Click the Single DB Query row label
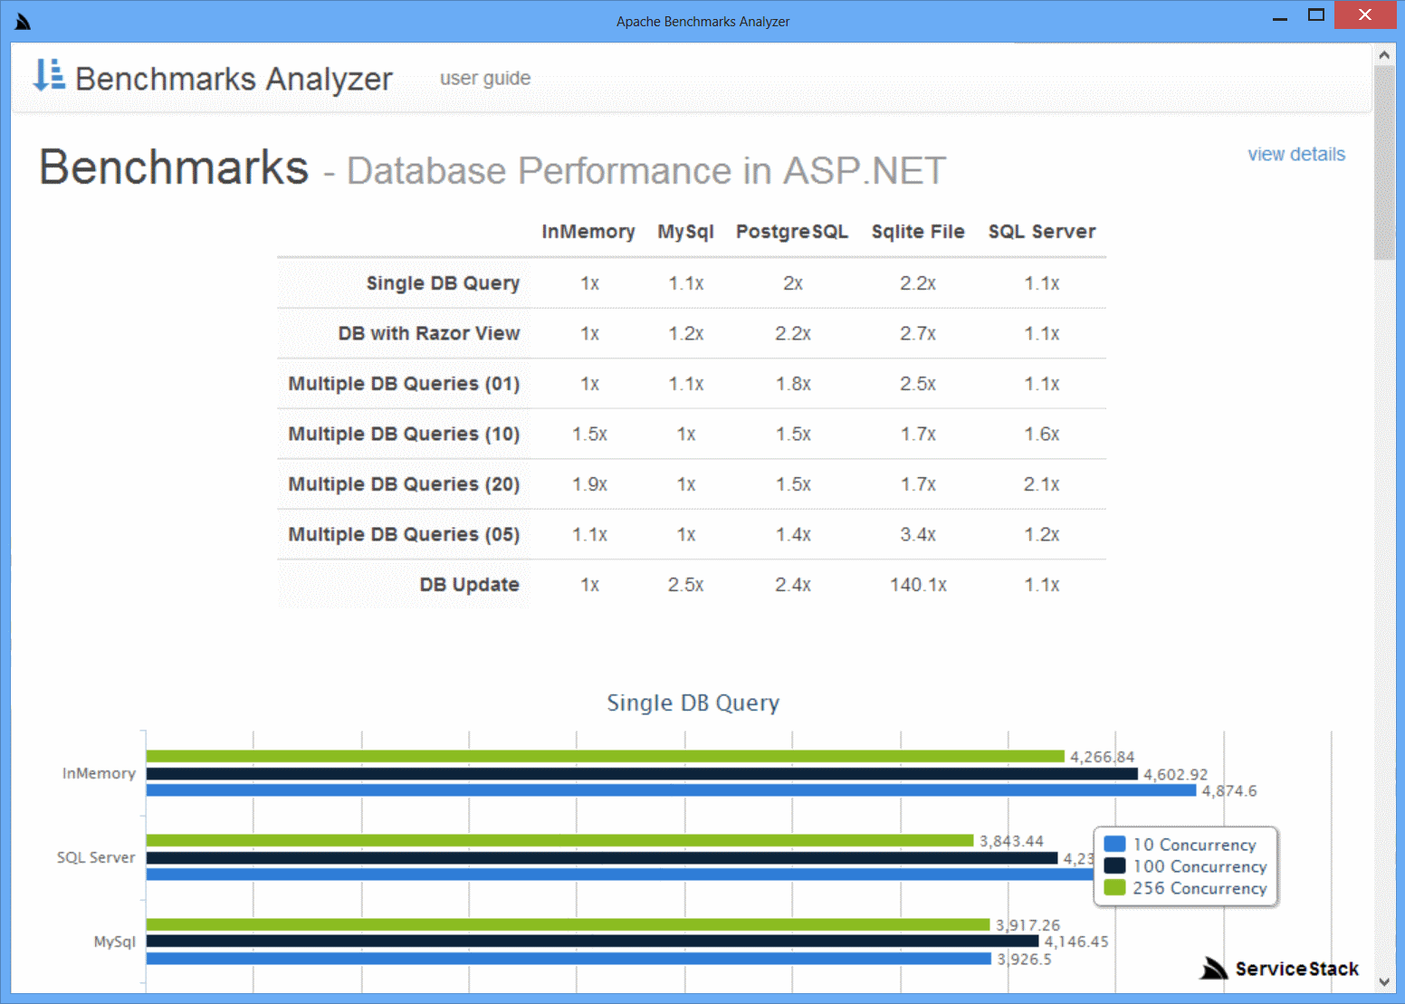This screenshot has height=1004, width=1405. (x=443, y=283)
